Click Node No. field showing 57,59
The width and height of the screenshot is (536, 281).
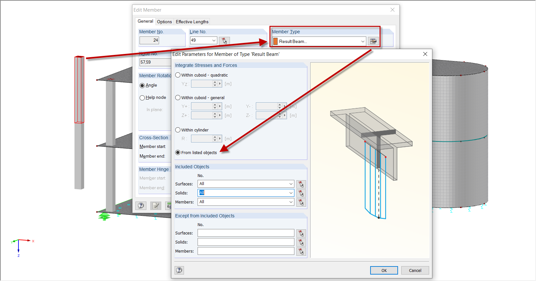155,62
